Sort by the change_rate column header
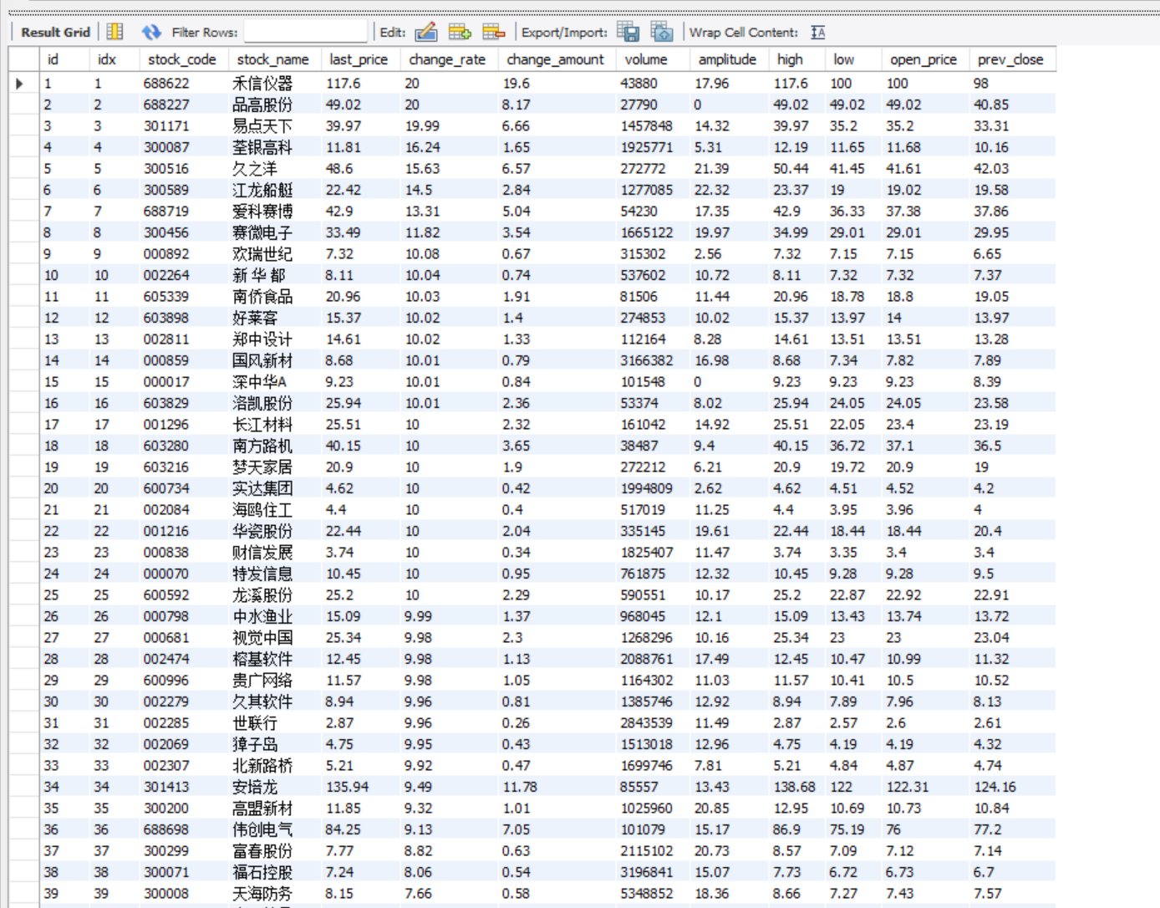 tap(447, 59)
